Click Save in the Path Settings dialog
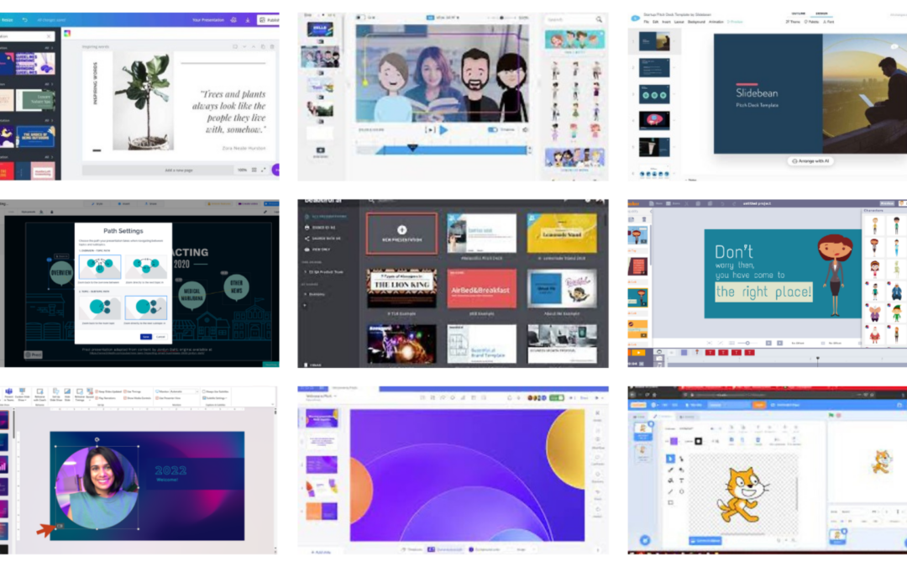Viewport: 907px width, 567px height. click(146, 337)
